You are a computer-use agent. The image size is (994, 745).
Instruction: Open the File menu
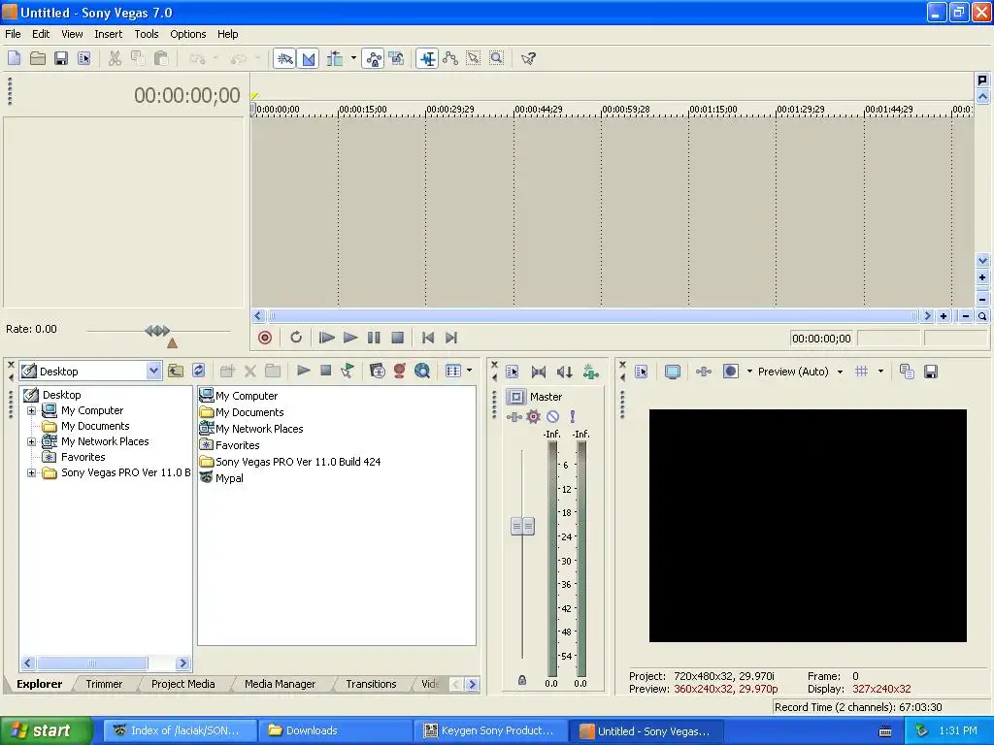click(13, 34)
